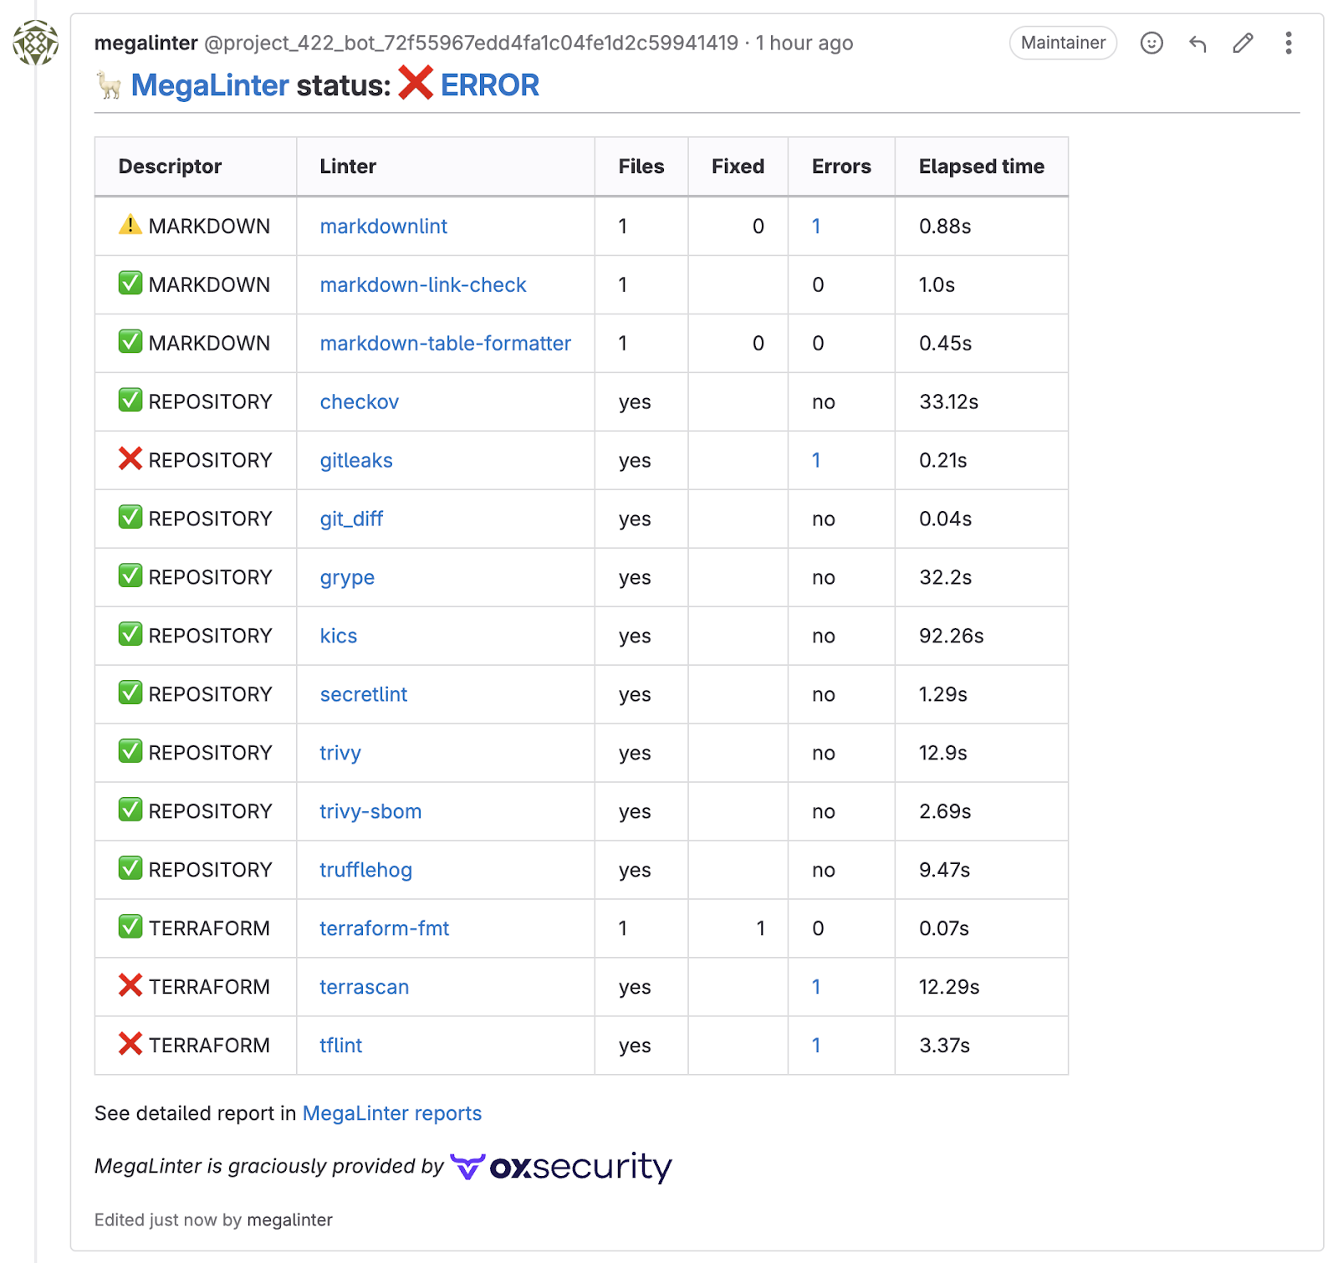Viewport: 1338px width, 1263px height.
Task: Click the terrascan errors count link
Action: tap(816, 987)
